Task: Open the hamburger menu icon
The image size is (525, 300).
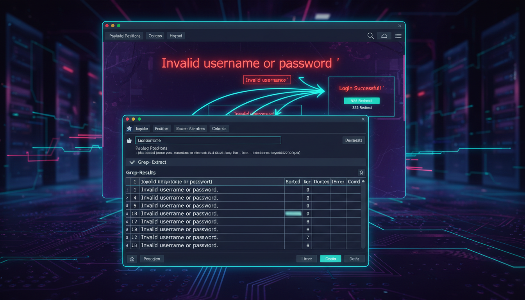Action: [x=398, y=36]
